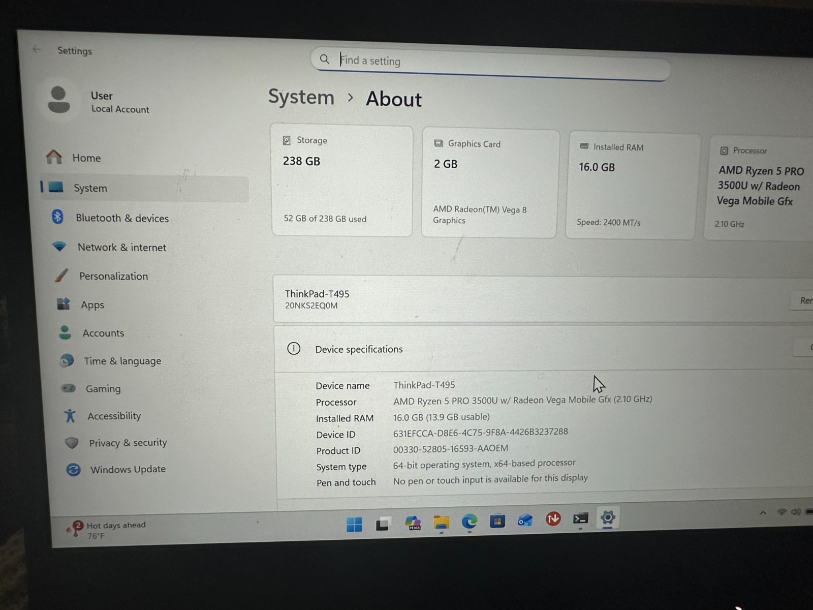This screenshot has height=610, width=813.
Task: Click the Settings back arrow
Action: (x=37, y=49)
